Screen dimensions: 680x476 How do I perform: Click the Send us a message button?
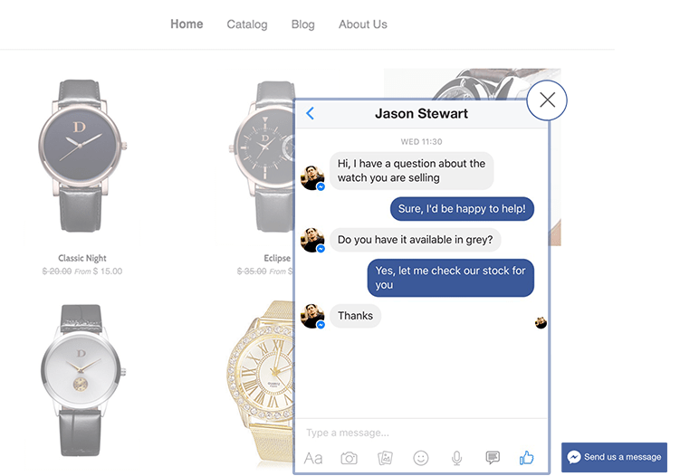point(614,457)
